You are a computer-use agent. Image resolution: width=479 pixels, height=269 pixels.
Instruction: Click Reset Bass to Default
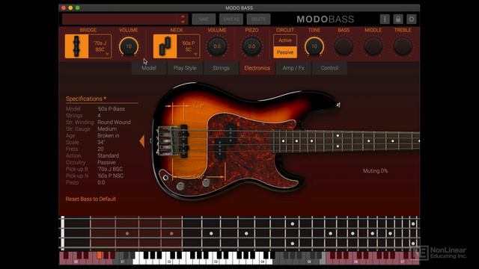(x=91, y=199)
